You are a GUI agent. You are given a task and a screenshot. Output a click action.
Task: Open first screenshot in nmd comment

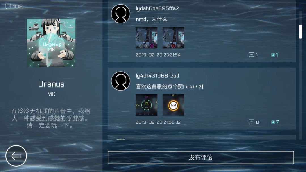click(146, 38)
